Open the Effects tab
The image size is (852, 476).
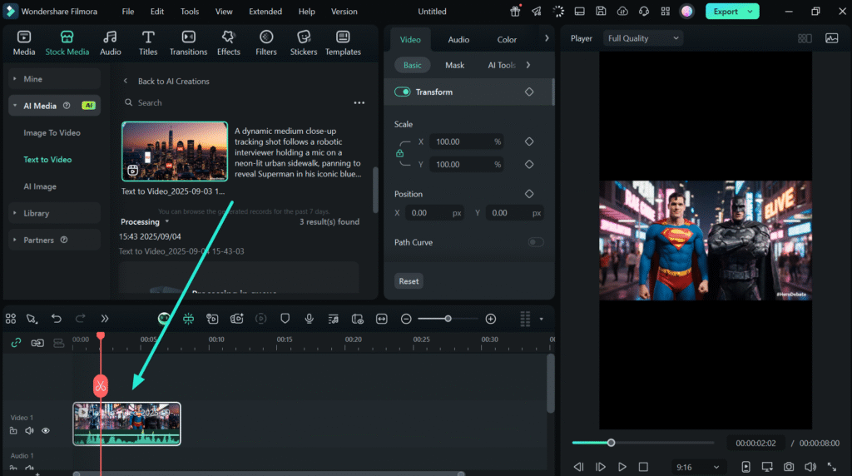pyautogui.click(x=228, y=43)
